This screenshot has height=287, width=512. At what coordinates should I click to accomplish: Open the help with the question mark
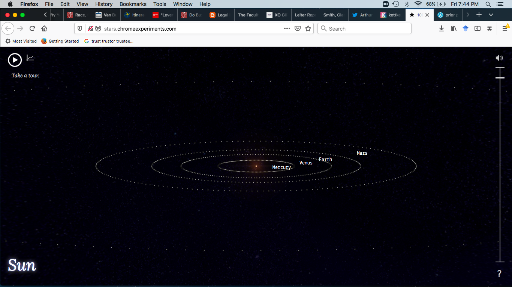[499, 272]
